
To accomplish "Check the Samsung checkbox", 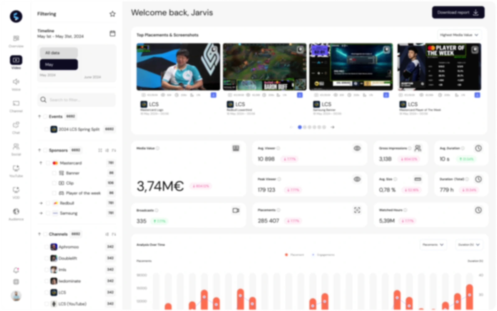I will click(48, 213).
